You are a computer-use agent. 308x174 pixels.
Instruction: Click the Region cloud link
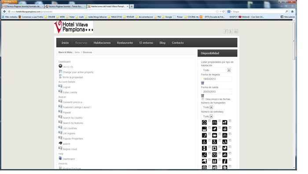[70, 149]
